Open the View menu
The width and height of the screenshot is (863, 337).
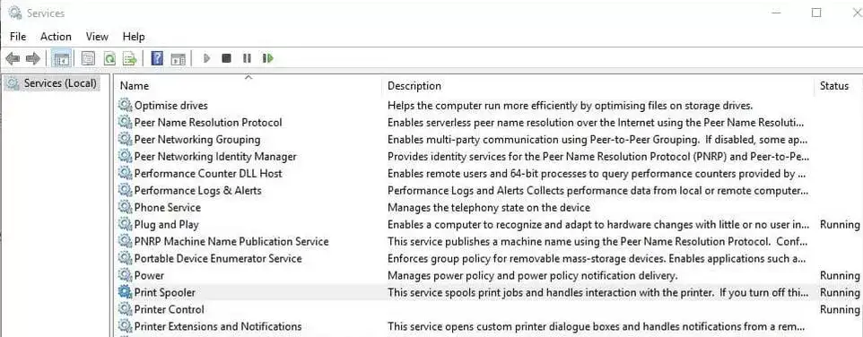coord(97,36)
